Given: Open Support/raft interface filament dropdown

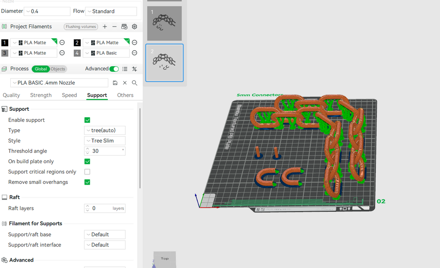Looking at the screenshot, I should (105, 245).
